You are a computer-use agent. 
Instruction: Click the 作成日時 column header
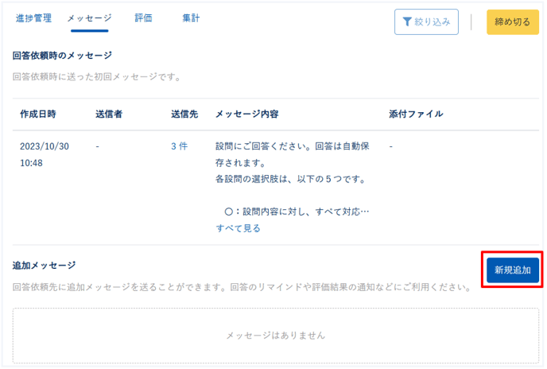[37, 115]
